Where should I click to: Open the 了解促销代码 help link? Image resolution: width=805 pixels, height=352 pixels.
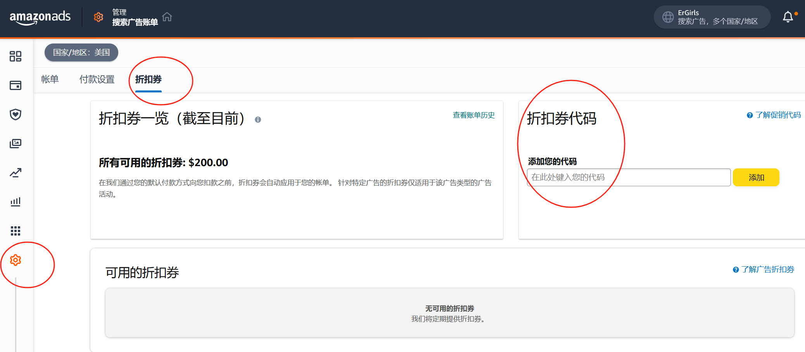(774, 115)
